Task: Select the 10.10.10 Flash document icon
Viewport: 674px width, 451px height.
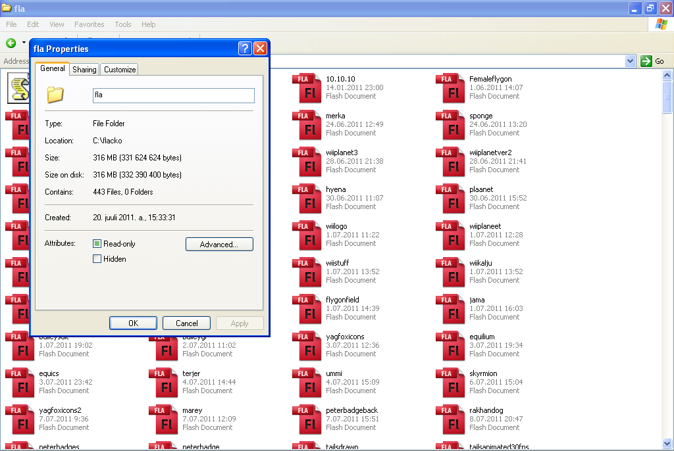Action: [x=307, y=89]
